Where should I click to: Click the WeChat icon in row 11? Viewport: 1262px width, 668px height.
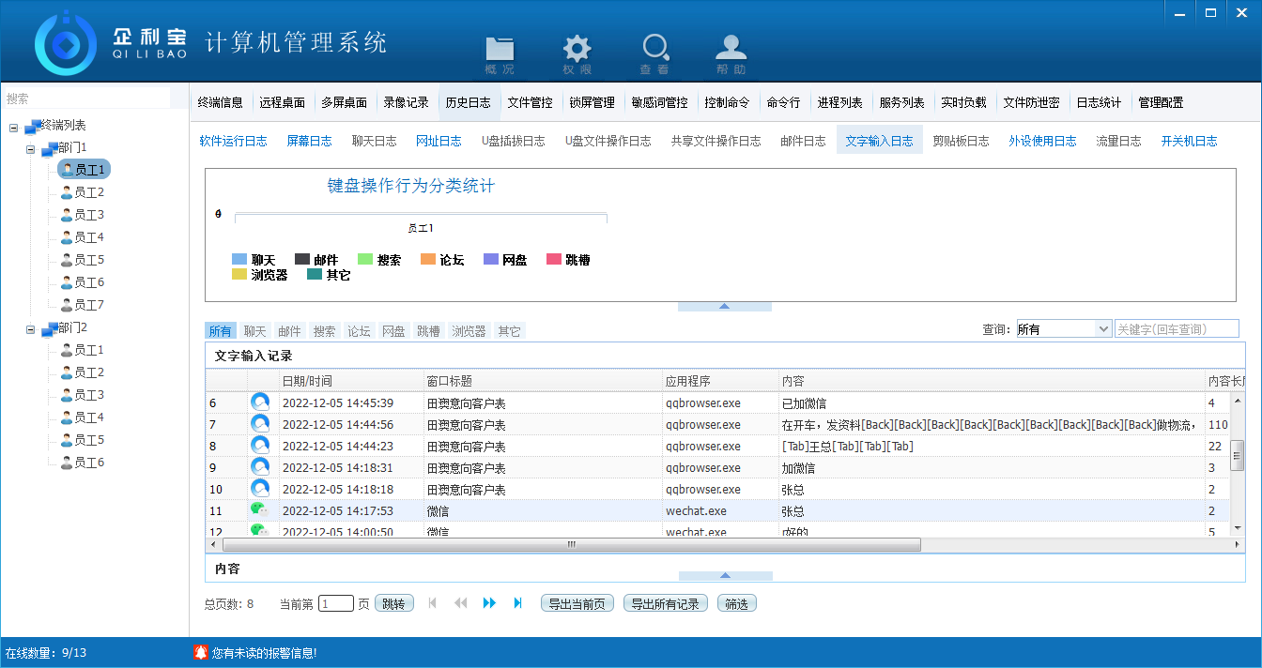259,510
